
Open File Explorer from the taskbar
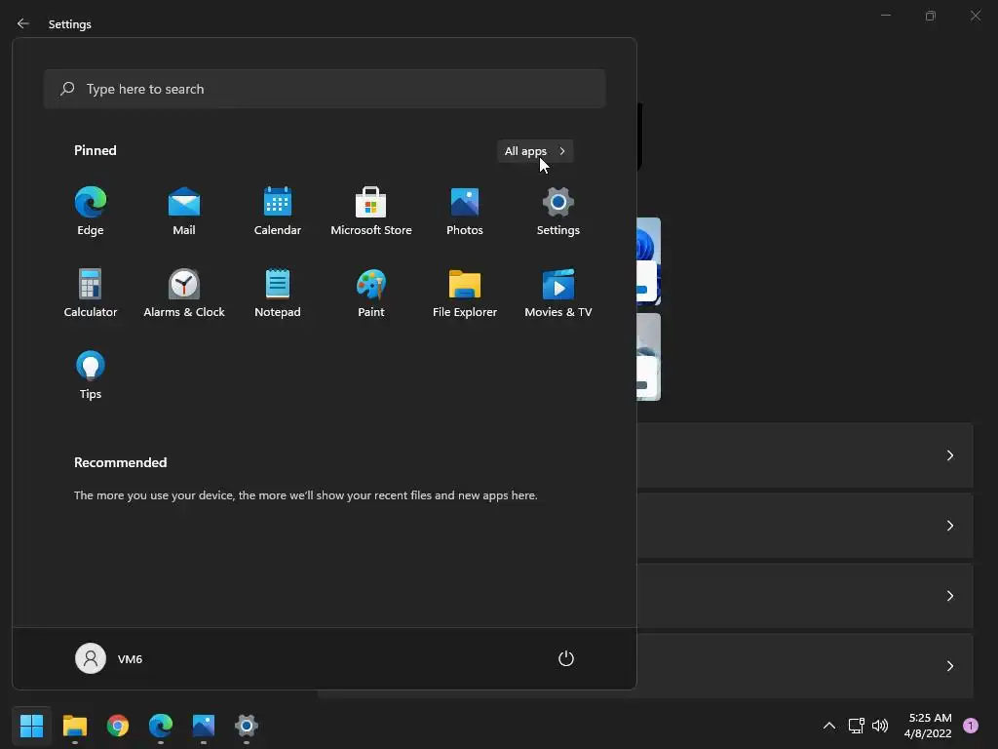click(x=74, y=726)
